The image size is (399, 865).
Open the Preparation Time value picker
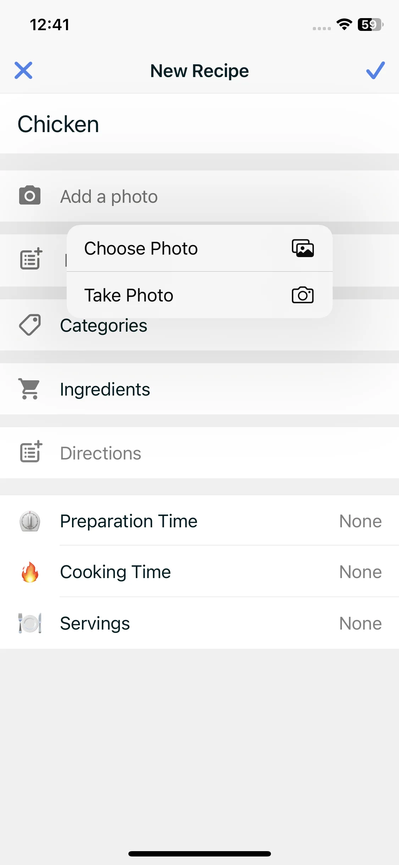(360, 521)
